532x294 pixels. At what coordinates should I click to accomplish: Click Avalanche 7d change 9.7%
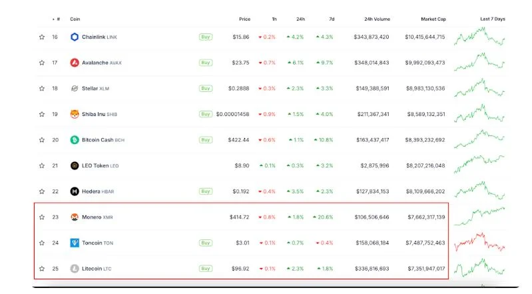(x=325, y=63)
